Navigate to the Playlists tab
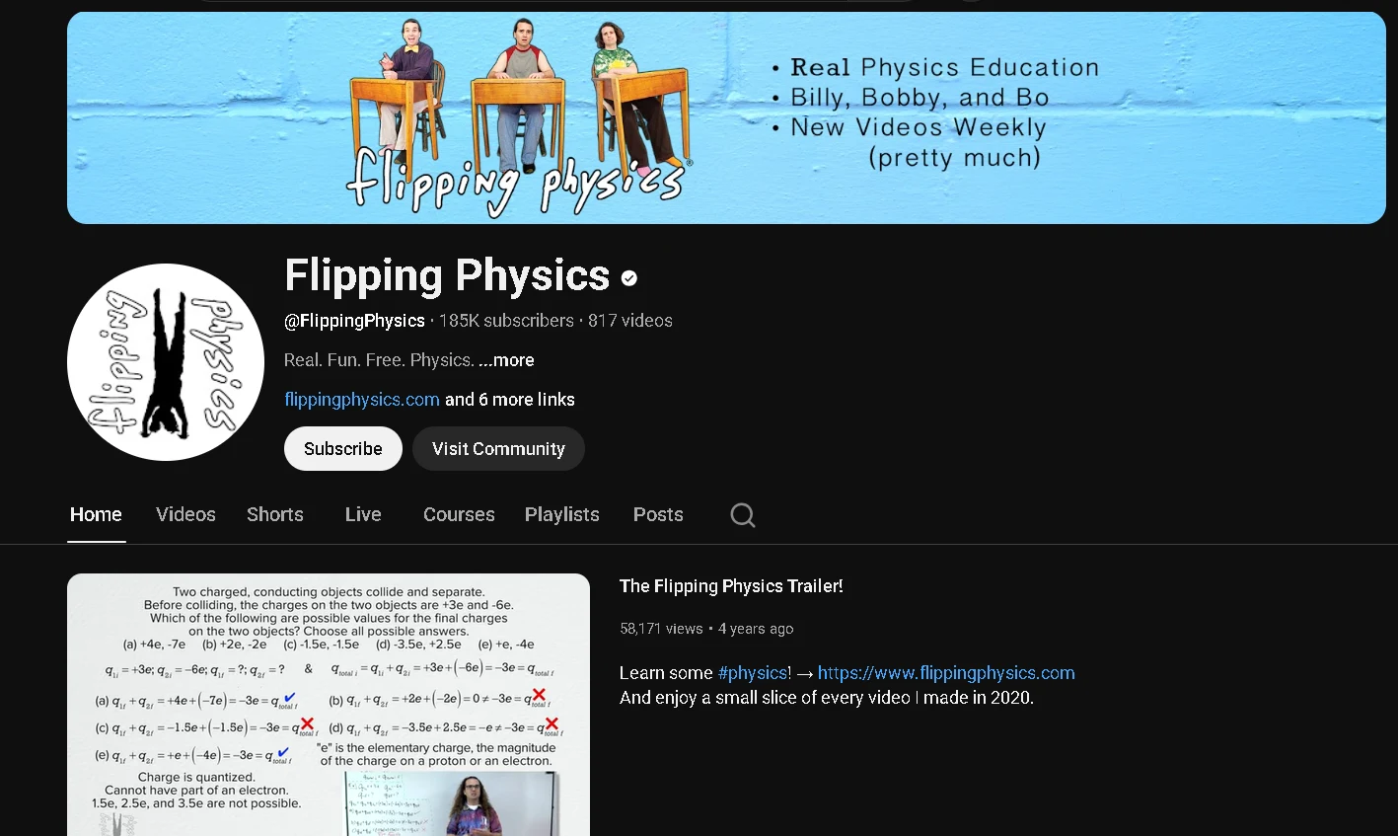 pyautogui.click(x=562, y=515)
